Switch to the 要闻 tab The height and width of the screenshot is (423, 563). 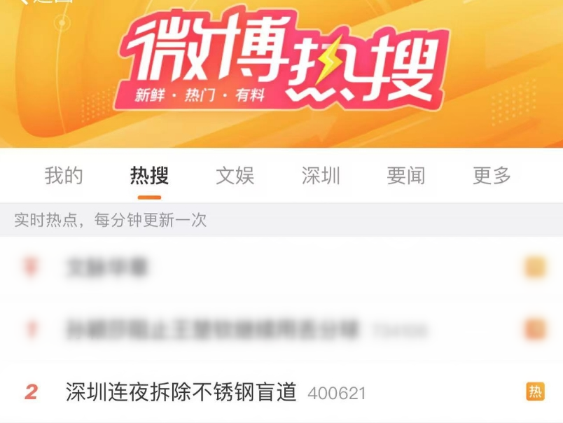406,176
